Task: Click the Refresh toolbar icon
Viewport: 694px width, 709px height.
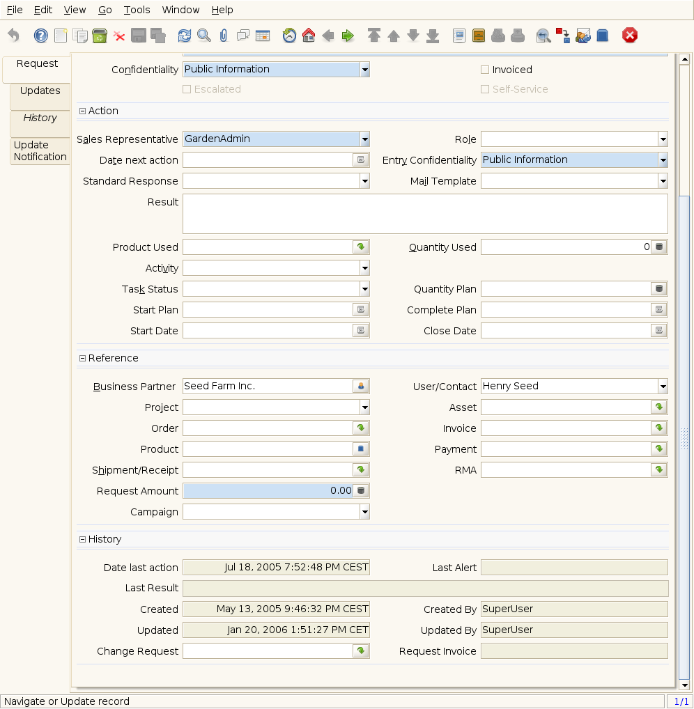Action: 184,36
